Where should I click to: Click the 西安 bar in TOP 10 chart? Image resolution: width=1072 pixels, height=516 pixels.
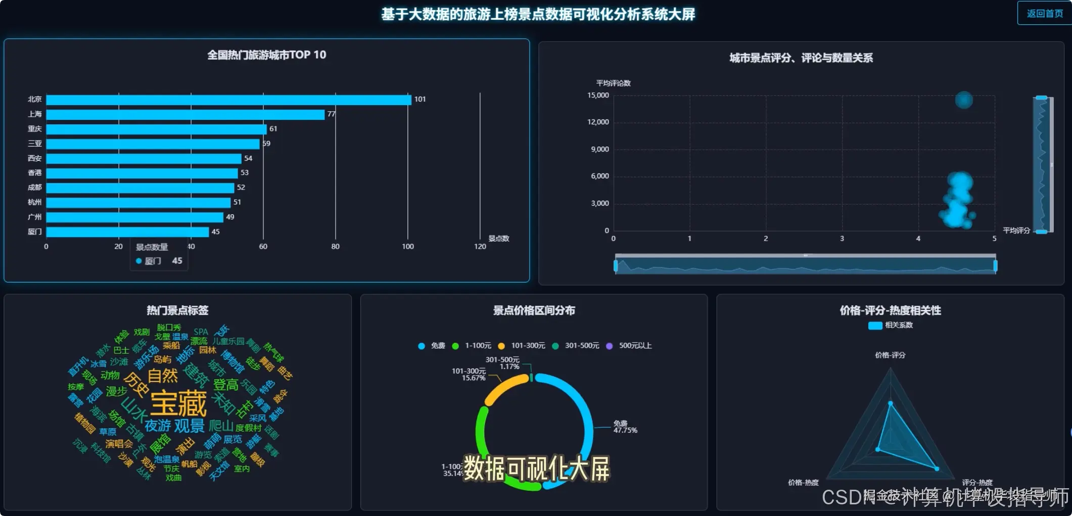[x=144, y=158]
